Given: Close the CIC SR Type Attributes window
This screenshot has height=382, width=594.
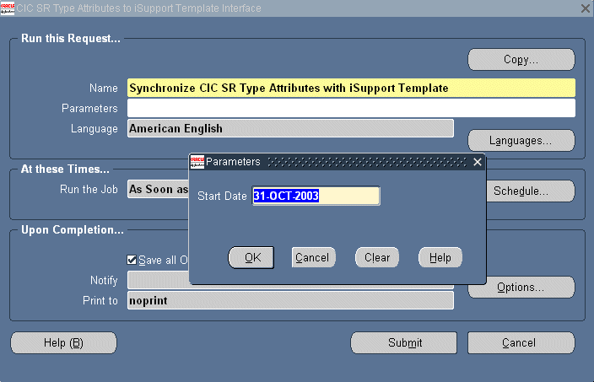Looking at the screenshot, I should click(x=586, y=8).
